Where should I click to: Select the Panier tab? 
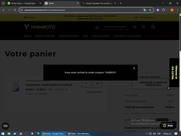click(x=61, y=3)
